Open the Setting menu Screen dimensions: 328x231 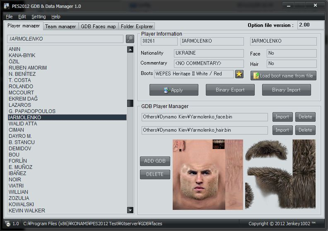tap(39, 17)
